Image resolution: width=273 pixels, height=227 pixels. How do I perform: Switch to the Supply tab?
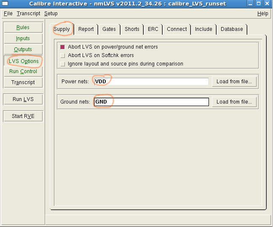tap(62, 29)
